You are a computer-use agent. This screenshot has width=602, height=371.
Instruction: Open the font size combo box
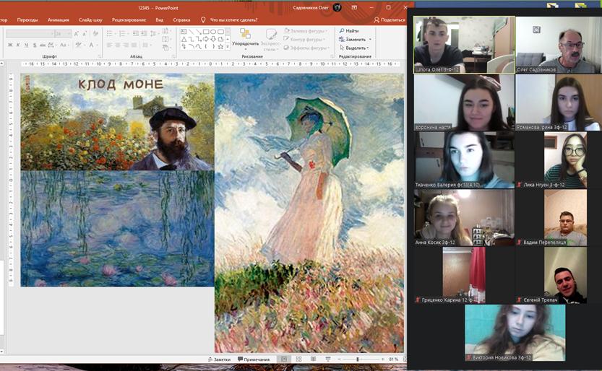[64, 34]
